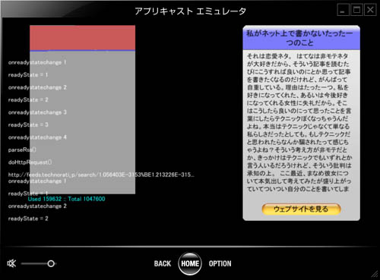Maximize the emulator window
The image size is (380, 280).
click(356, 10)
